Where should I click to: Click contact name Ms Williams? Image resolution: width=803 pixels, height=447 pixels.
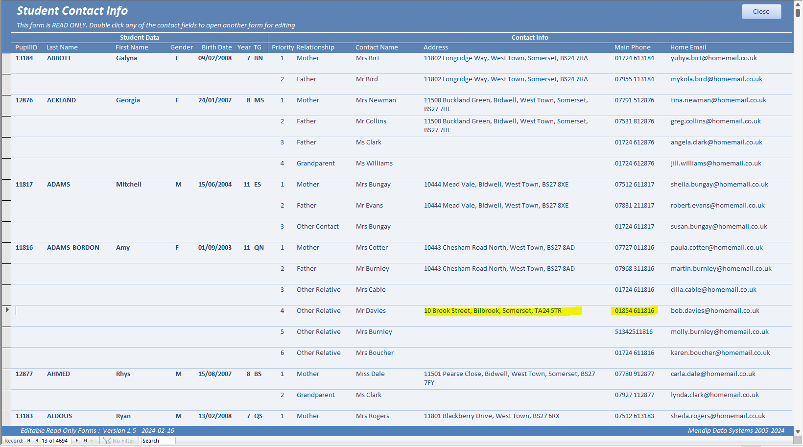coord(374,164)
